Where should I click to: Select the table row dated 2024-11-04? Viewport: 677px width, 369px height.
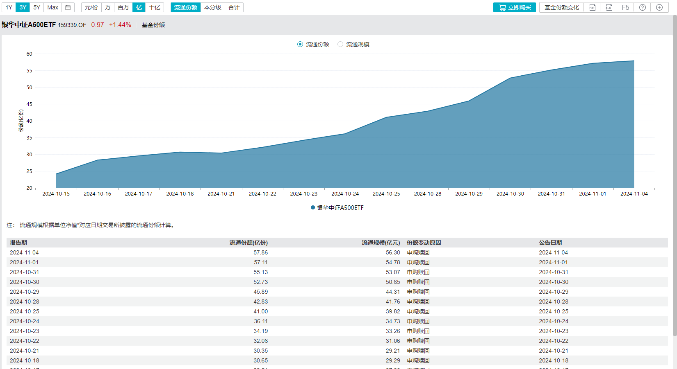pos(164,252)
